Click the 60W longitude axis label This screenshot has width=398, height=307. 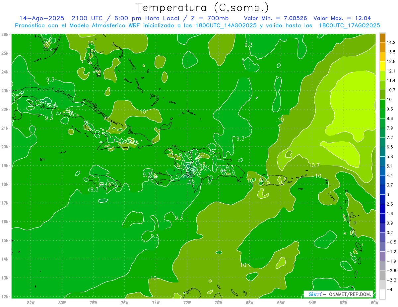[x=374, y=302]
